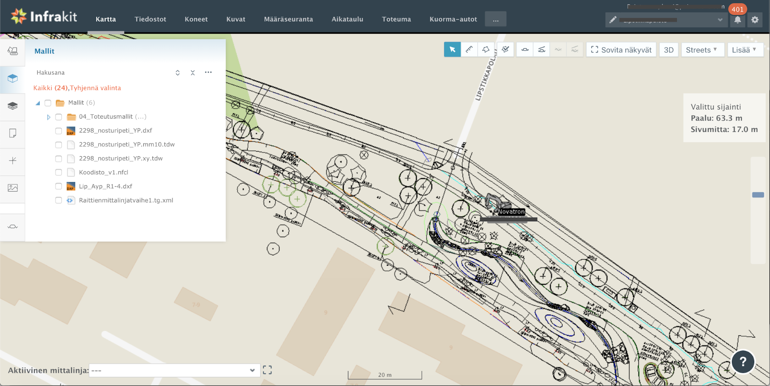Open the machines (excavator) sidebar panel

(x=13, y=51)
